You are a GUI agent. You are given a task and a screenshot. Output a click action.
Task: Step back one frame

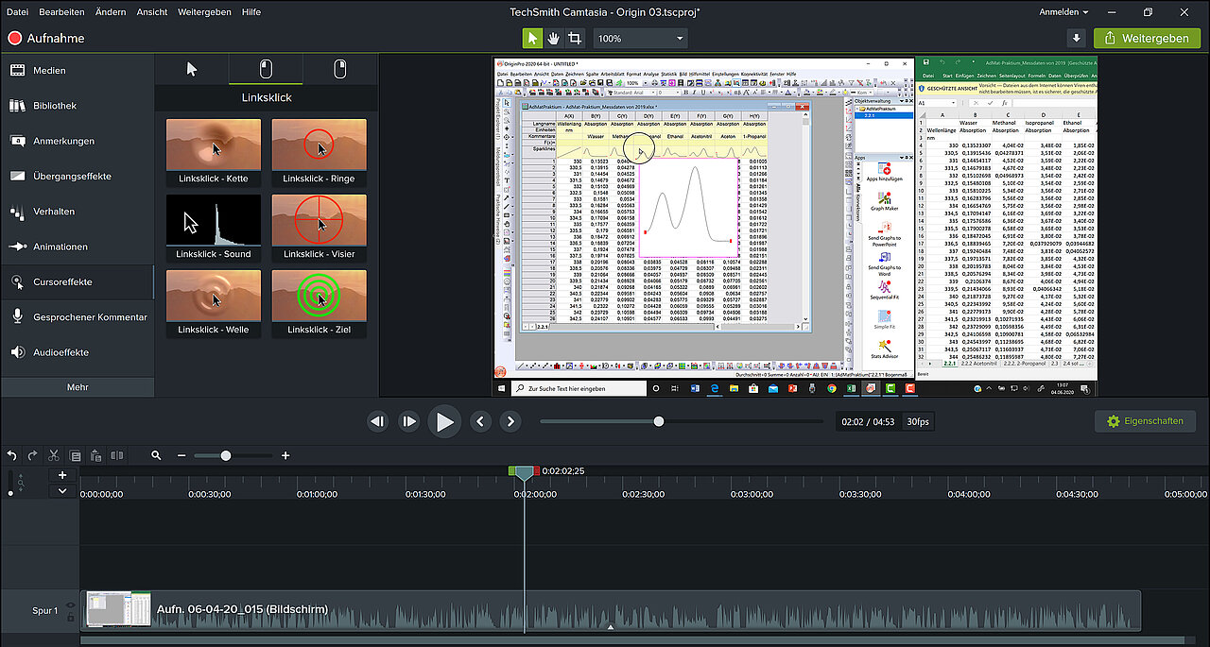coord(378,421)
